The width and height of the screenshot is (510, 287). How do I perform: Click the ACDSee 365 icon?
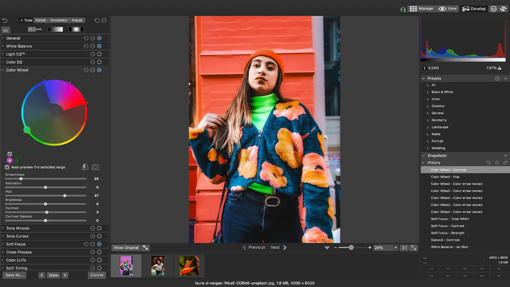click(x=493, y=9)
